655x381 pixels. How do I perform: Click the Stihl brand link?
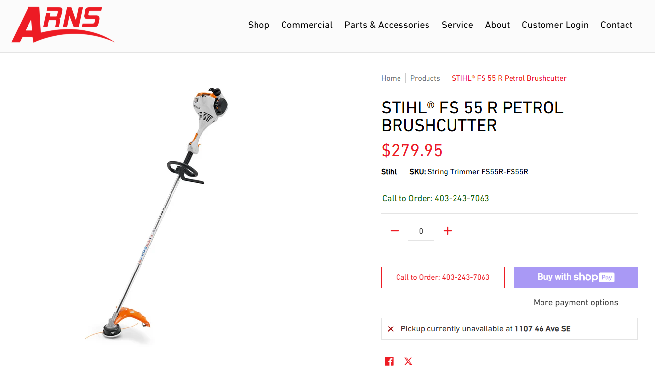[389, 172]
